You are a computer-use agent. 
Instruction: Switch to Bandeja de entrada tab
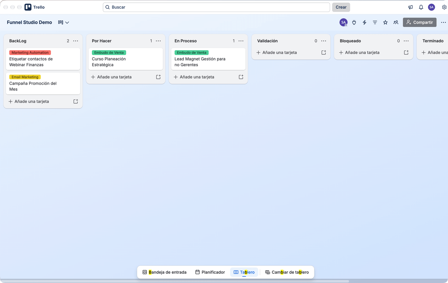click(x=165, y=272)
